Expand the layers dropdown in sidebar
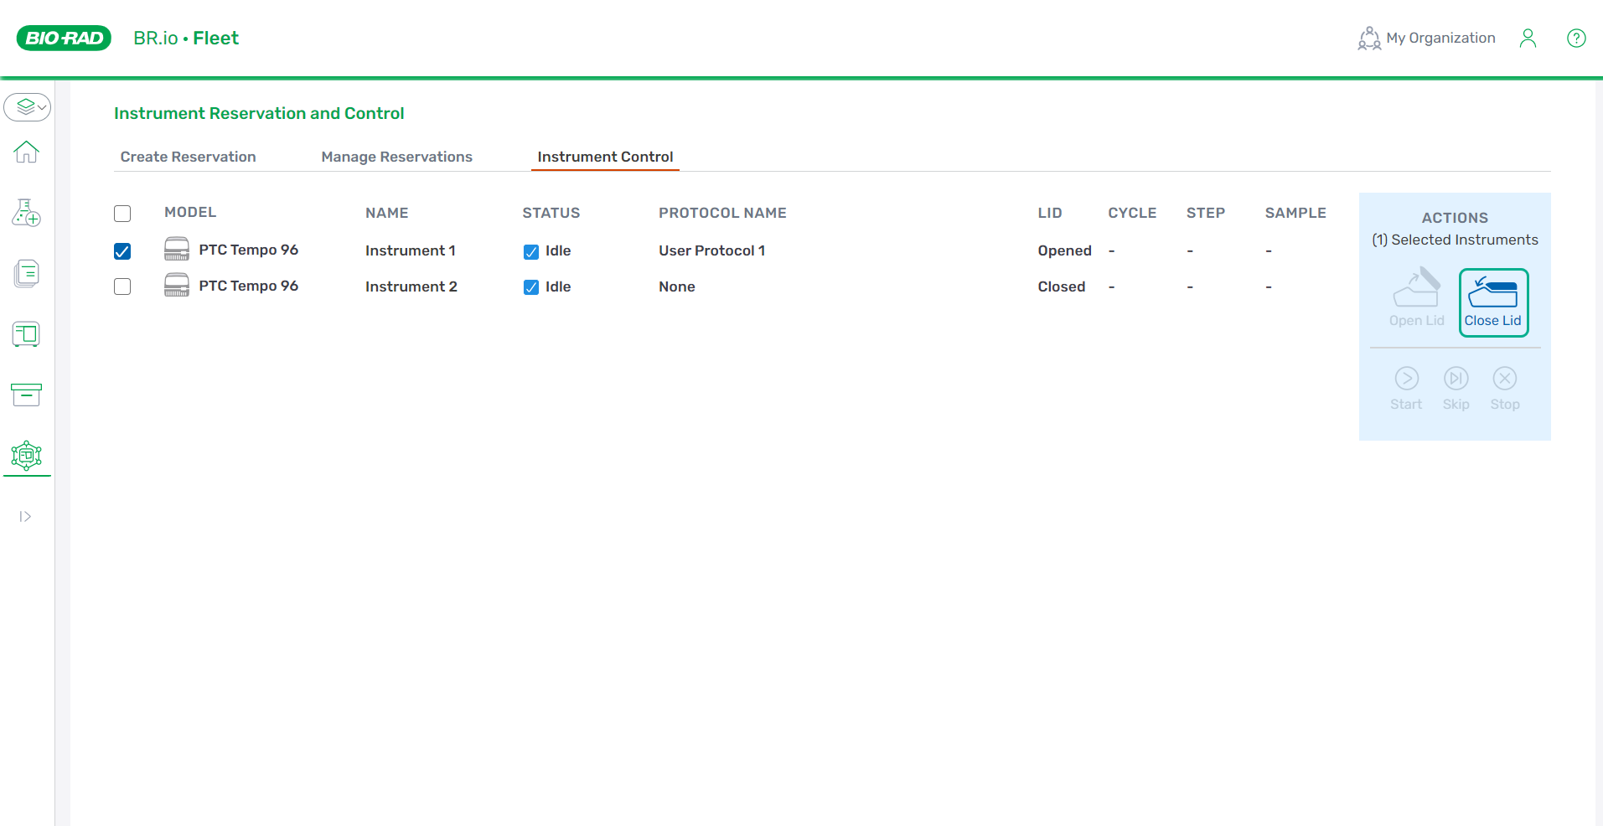 click(28, 107)
